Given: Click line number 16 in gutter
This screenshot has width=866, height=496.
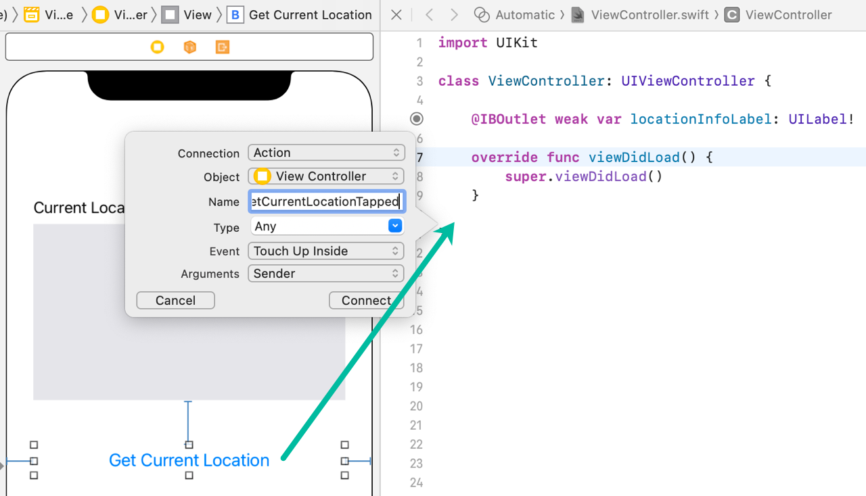Looking at the screenshot, I should click(416, 330).
